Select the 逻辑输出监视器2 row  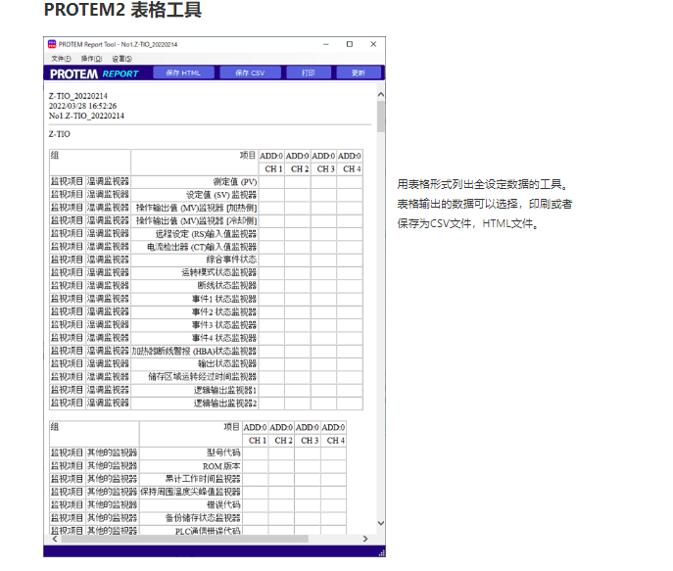206,403
